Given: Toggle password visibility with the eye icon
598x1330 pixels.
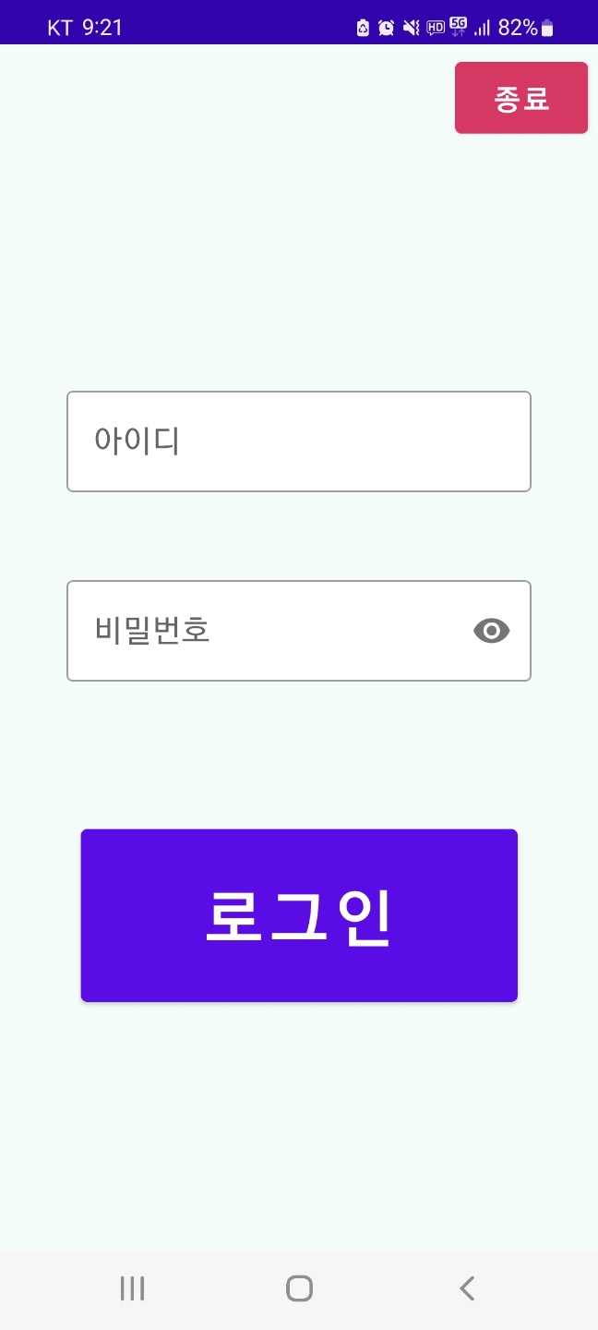Looking at the screenshot, I should pyautogui.click(x=491, y=631).
